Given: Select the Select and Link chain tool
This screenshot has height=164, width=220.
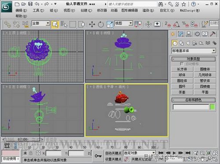Looking at the screenshot, I should click(7, 24).
